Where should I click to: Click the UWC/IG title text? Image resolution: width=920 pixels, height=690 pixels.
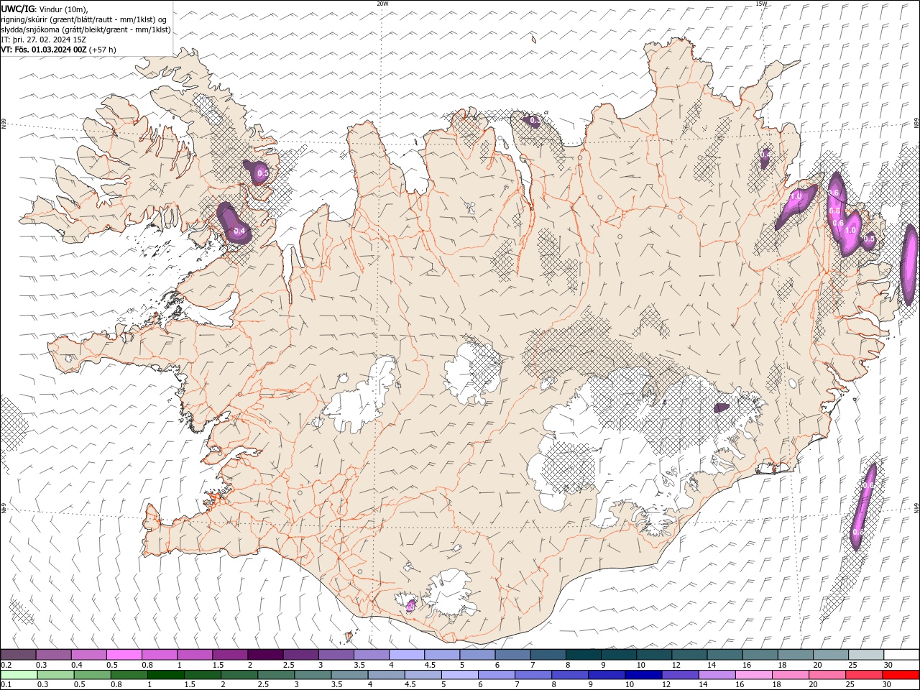(17, 9)
